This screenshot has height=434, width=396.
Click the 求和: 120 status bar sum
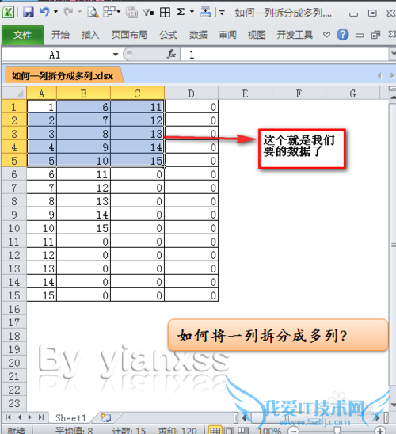point(177,431)
